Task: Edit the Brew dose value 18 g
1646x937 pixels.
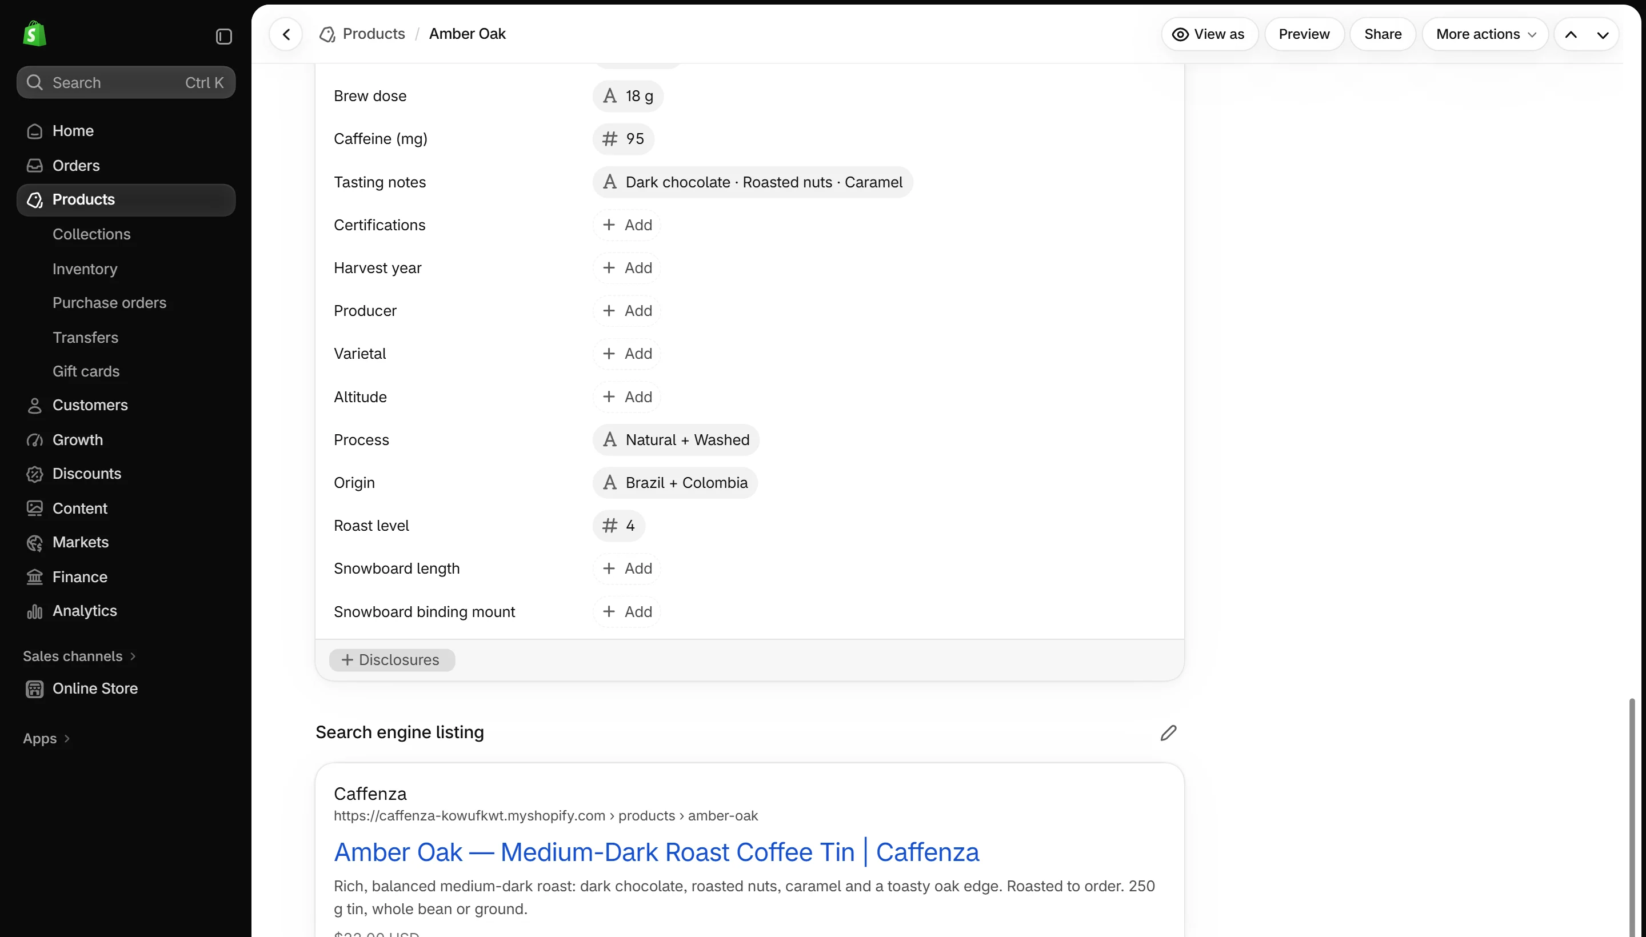Action: click(x=628, y=96)
